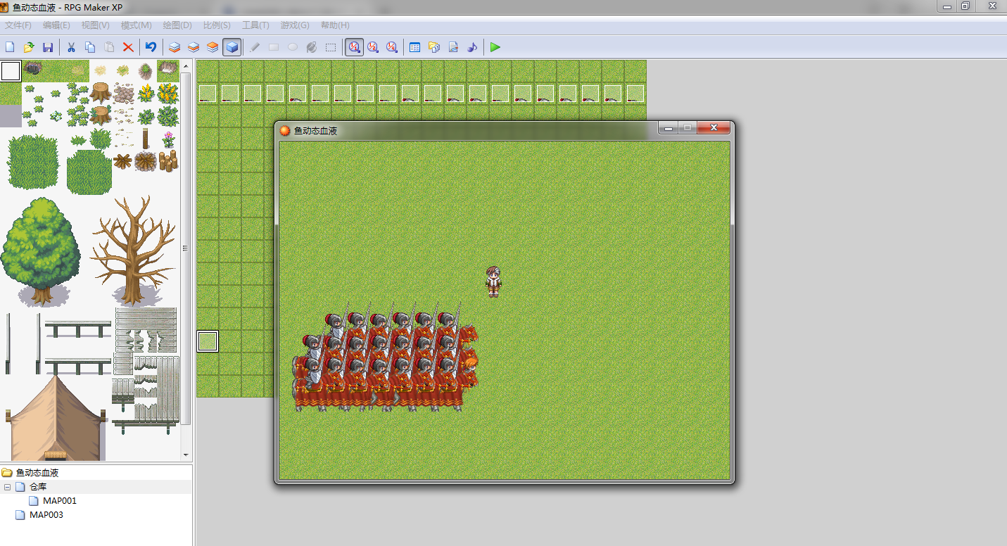Pick the large green tree tile
The height and width of the screenshot is (546, 1007).
pos(41,251)
